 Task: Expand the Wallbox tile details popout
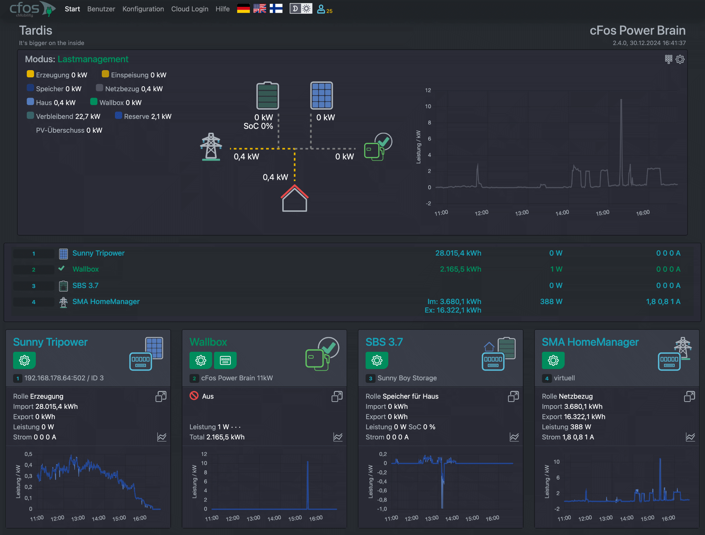click(x=337, y=396)
